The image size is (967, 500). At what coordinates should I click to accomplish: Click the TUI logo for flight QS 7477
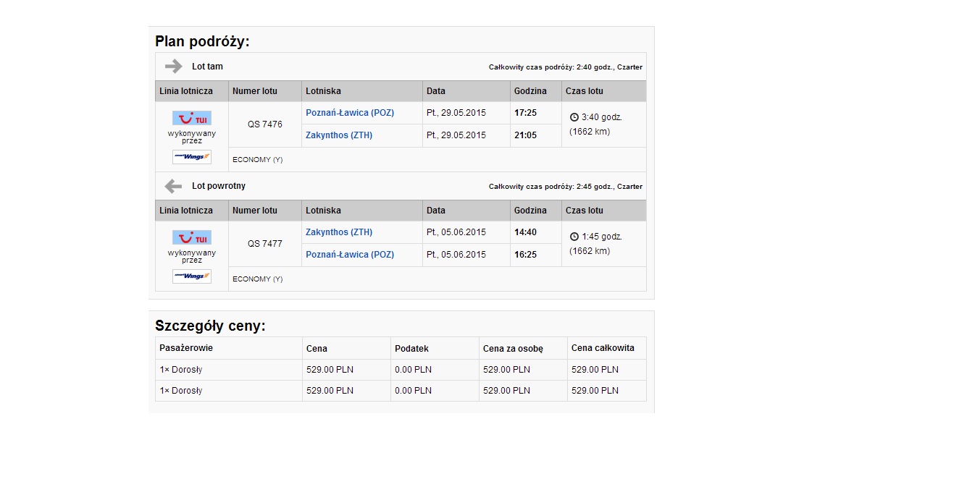pos(192,238)
